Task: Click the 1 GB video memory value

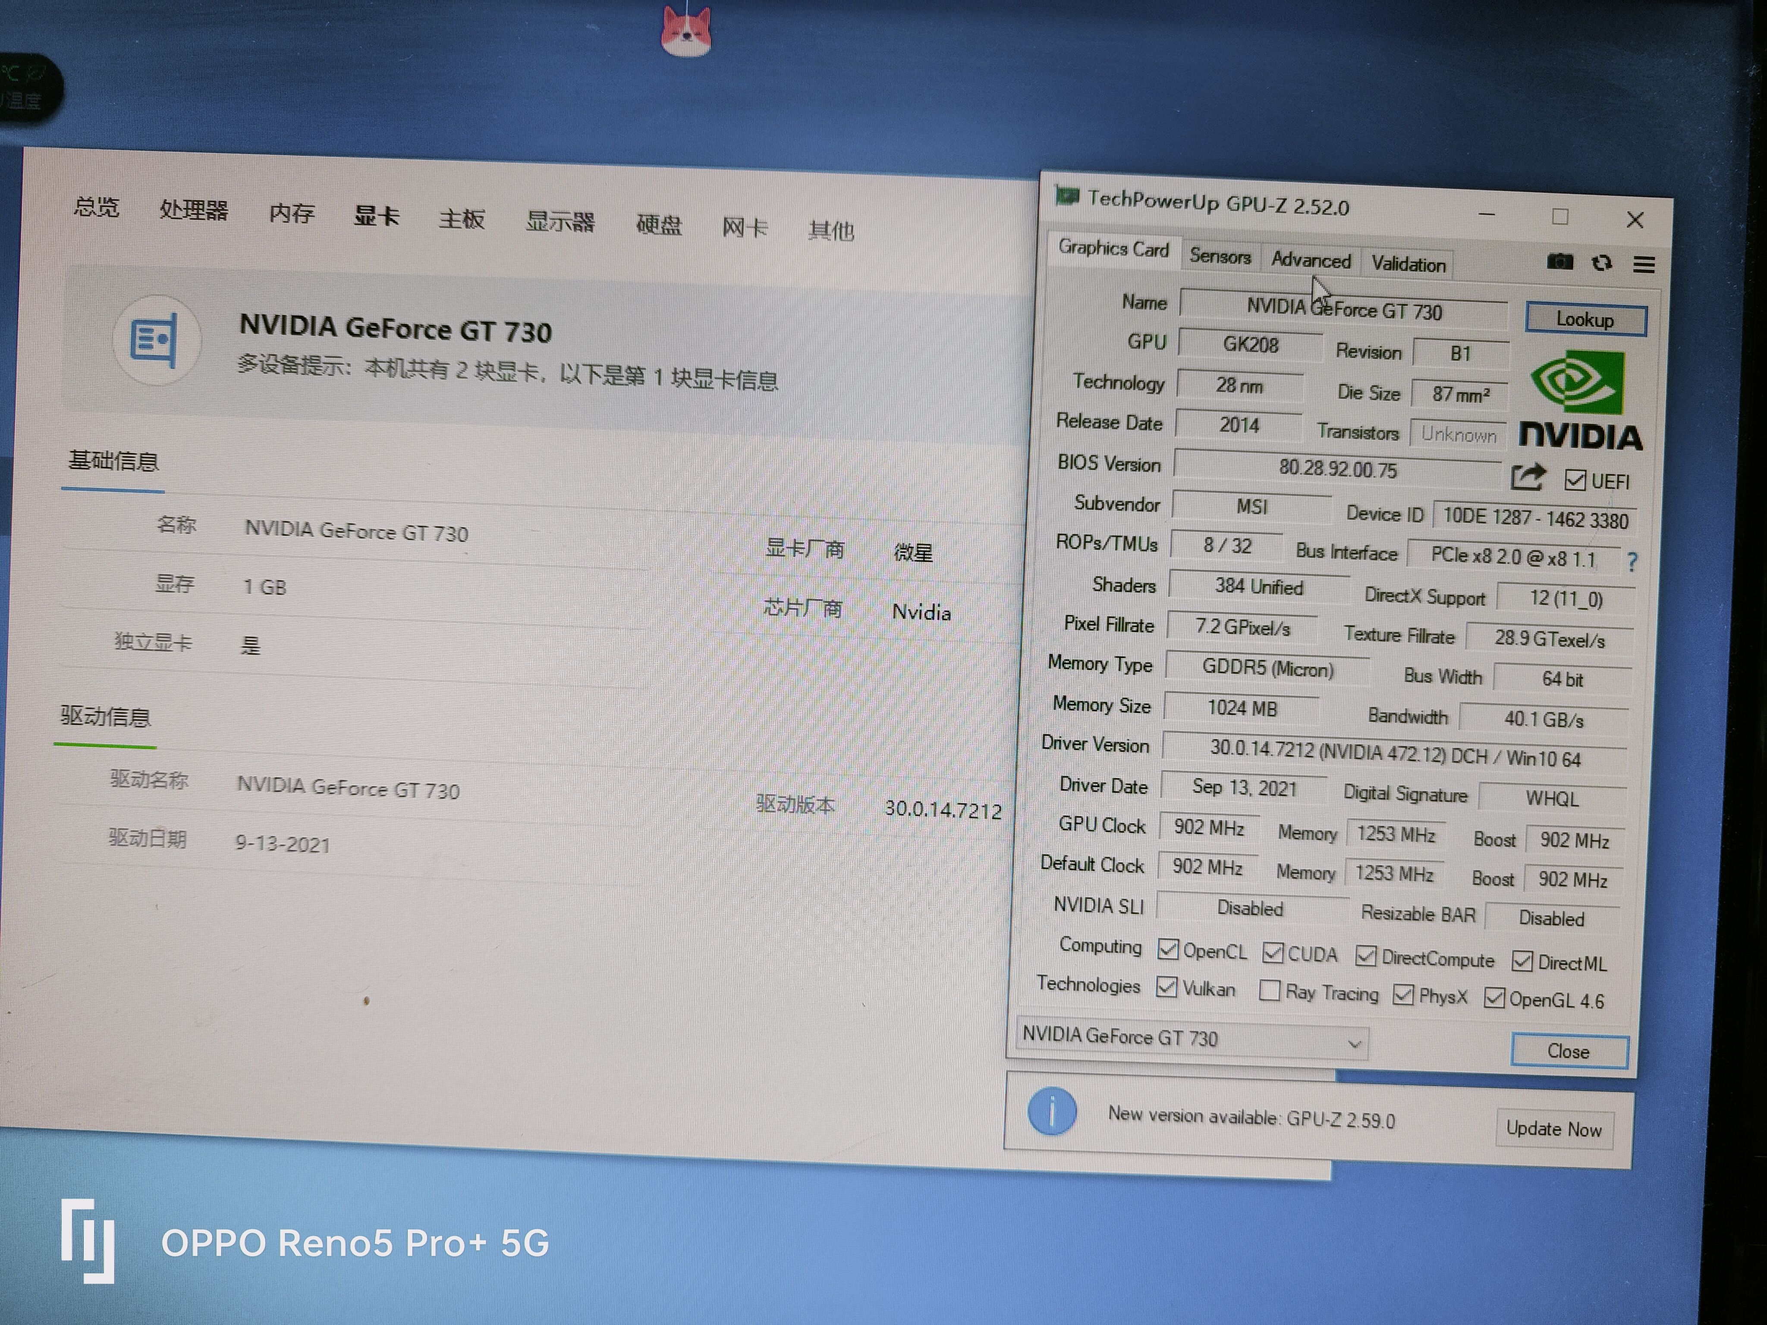Action: tap(264, 587)
